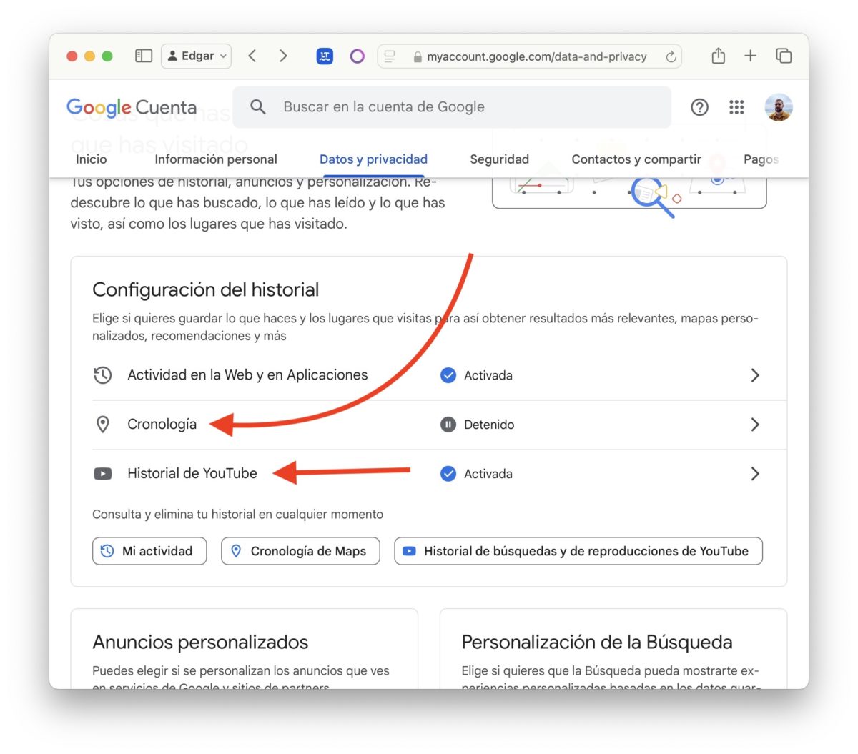This screenshot has width=858, height=754.
Task: Open the Contactos y compartir tab
Action: pos(636,159)
